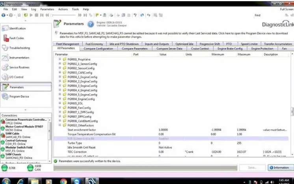Expand the PGR002_1_SensorConfig folder

click(x=60, y=64)
